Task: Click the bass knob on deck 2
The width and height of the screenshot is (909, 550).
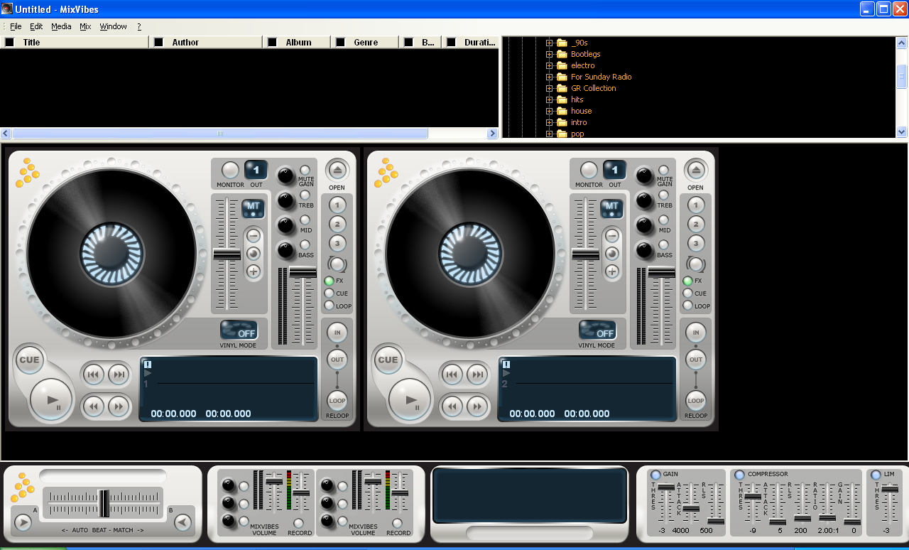Action: tap(645, 250)
